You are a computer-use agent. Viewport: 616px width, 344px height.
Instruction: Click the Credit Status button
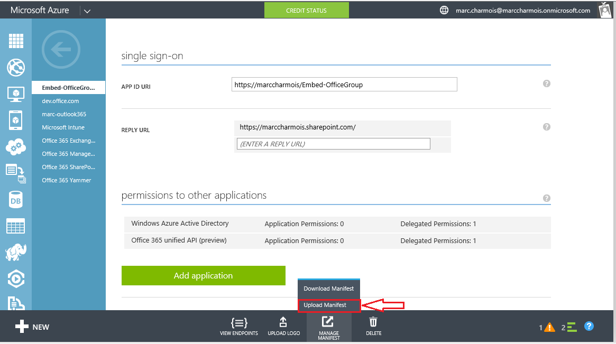[307, 10]
